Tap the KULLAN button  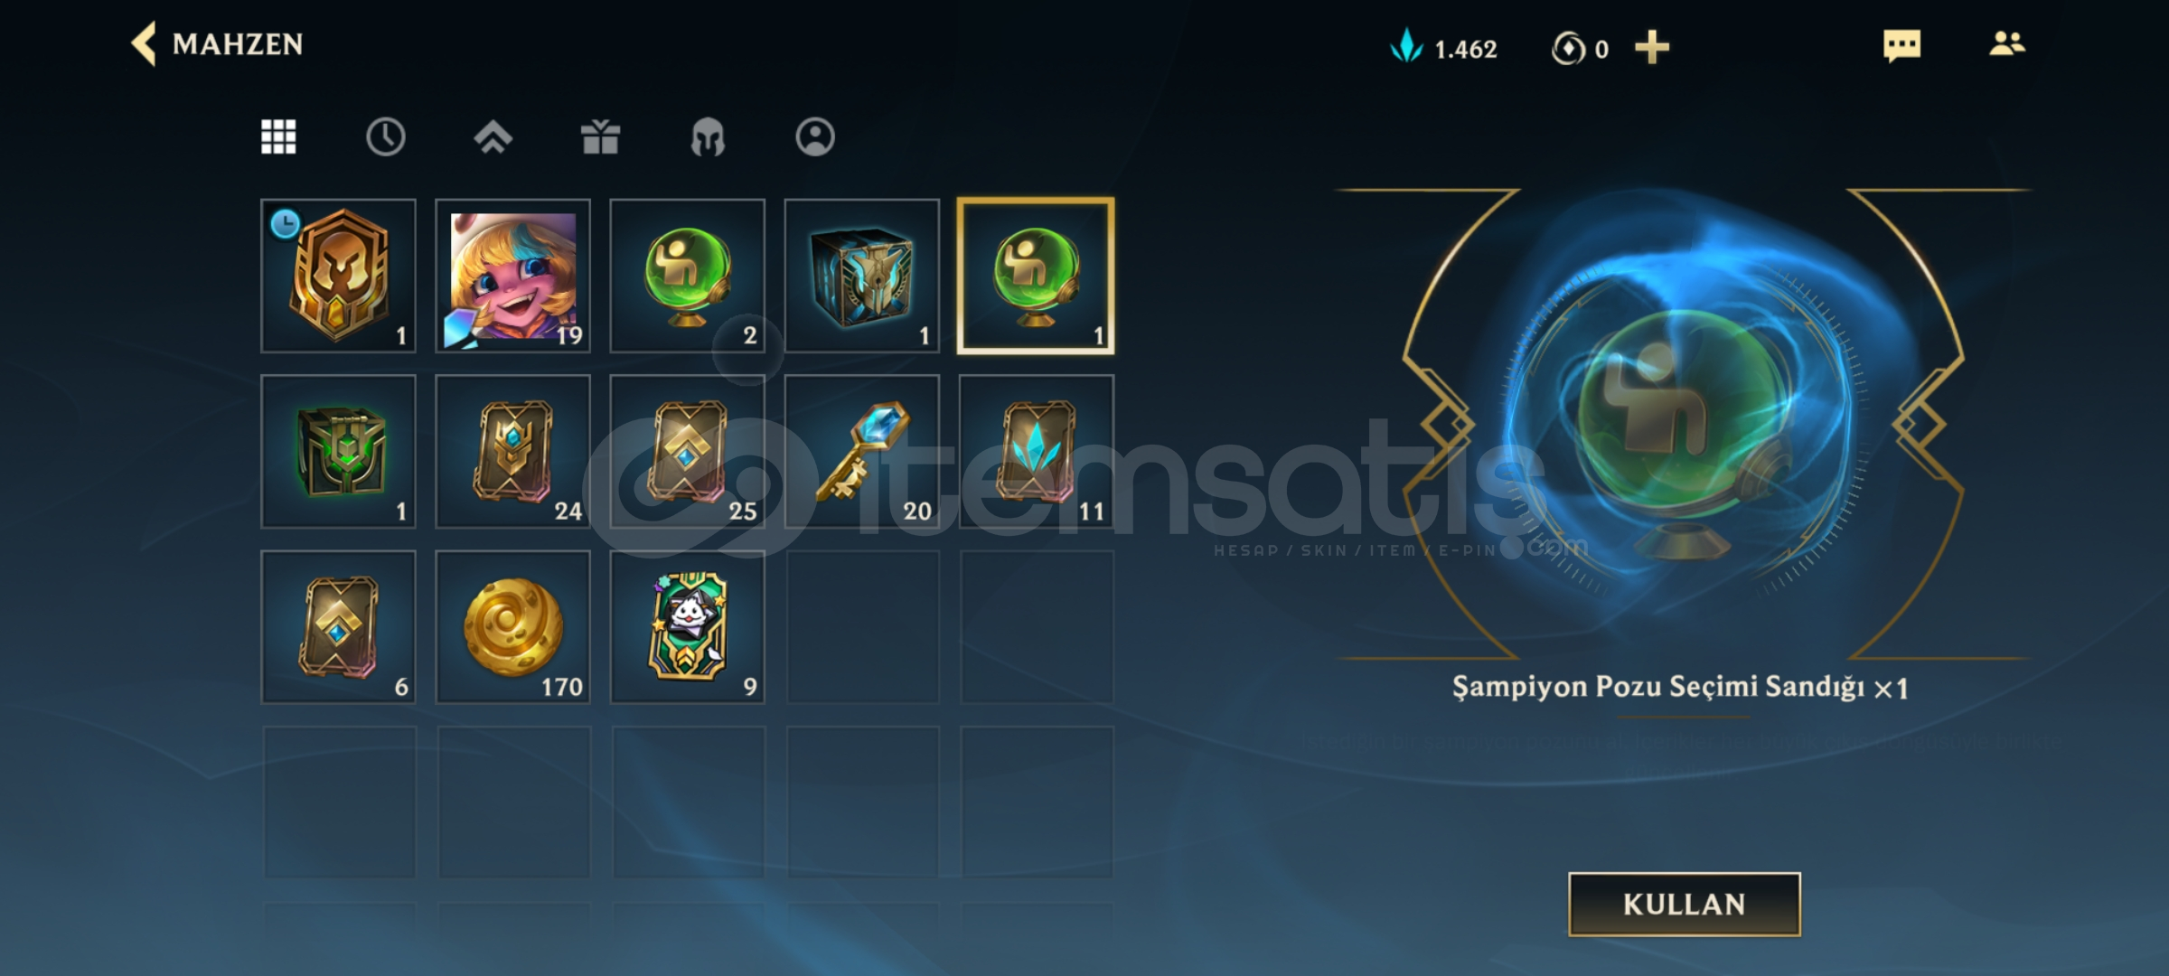pyautogui.click(x=1685, y=904)
